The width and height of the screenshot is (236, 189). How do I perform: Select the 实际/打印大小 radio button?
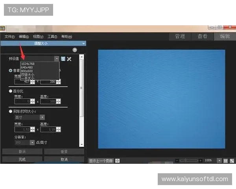tap(10, 111)
